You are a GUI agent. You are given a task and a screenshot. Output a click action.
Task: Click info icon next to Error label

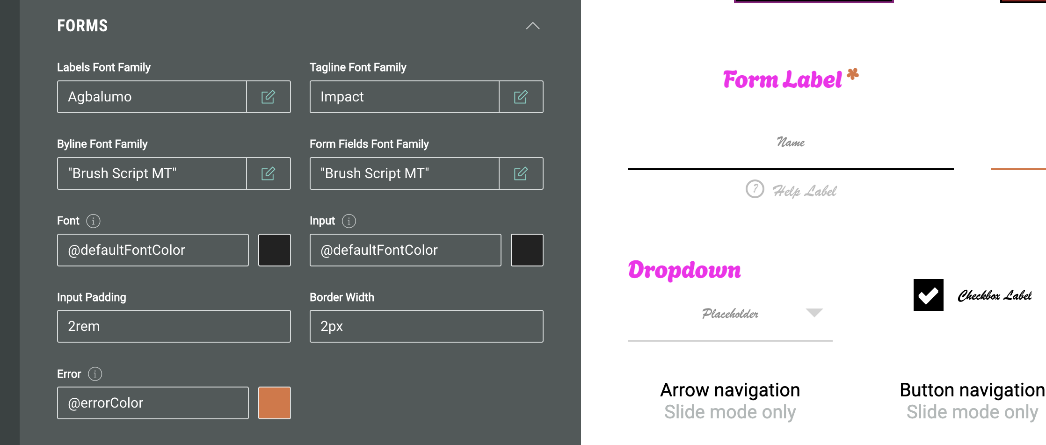[95, 374]
